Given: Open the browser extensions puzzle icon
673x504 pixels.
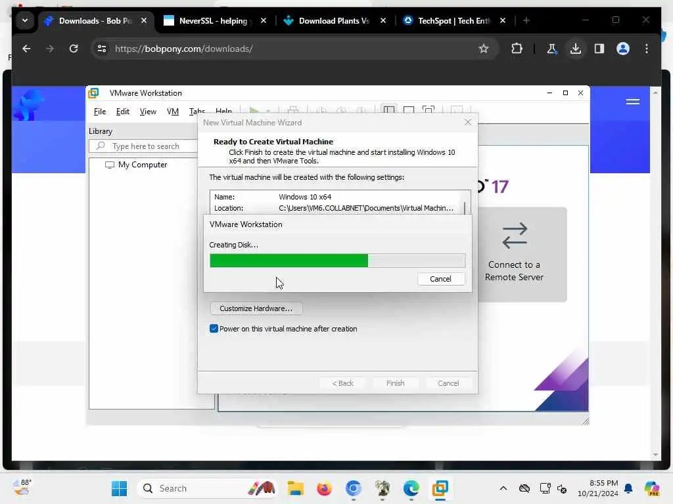Looking at the screenshot, I should click(x=517, y=49).
